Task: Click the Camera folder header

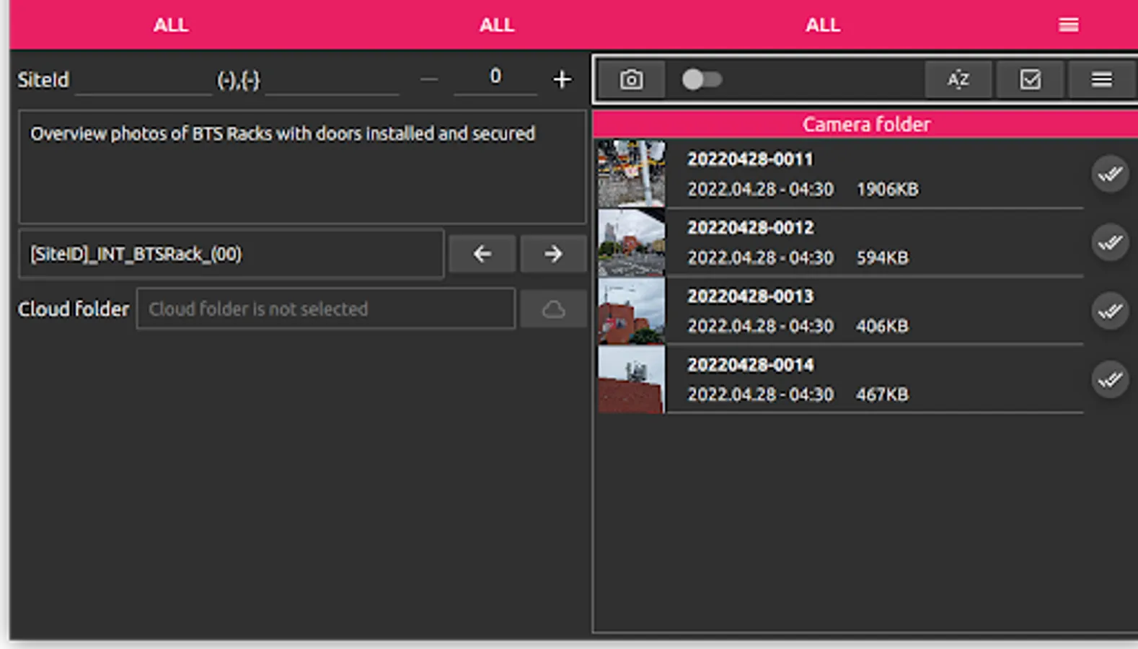Action: tap(865, 124)
